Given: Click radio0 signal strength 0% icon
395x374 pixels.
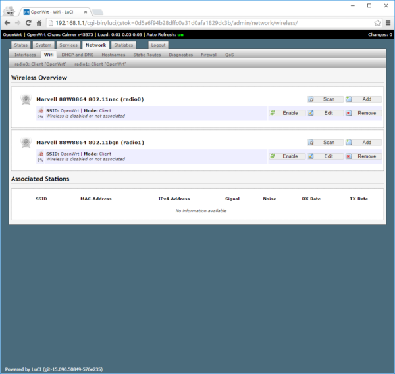Looking at the screenshot, I should tap(40, 113).
